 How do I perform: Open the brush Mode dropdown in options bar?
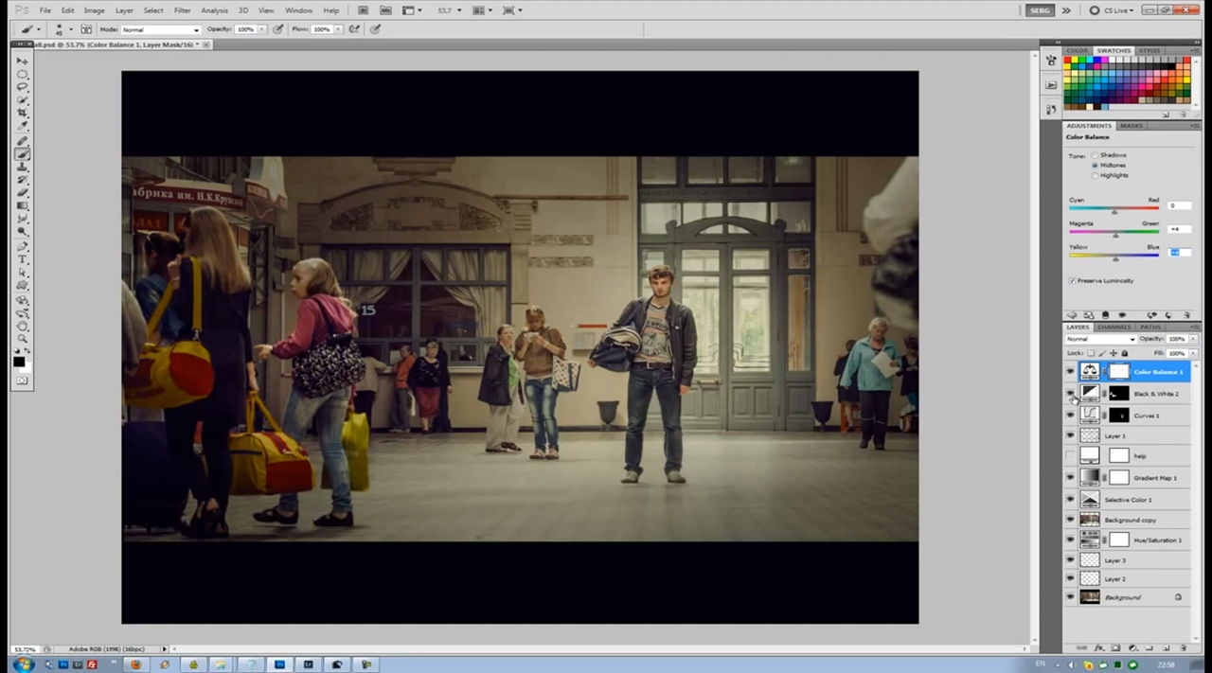[161, 29]
